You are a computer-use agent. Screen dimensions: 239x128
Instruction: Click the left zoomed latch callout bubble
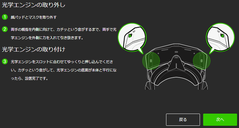click(x=132, y=37)
